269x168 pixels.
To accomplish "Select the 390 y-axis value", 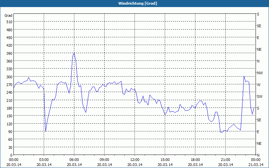I will [x=9, y=53].
